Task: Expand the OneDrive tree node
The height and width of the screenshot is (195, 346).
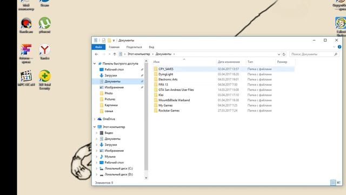Action: (x=95, y=119)
